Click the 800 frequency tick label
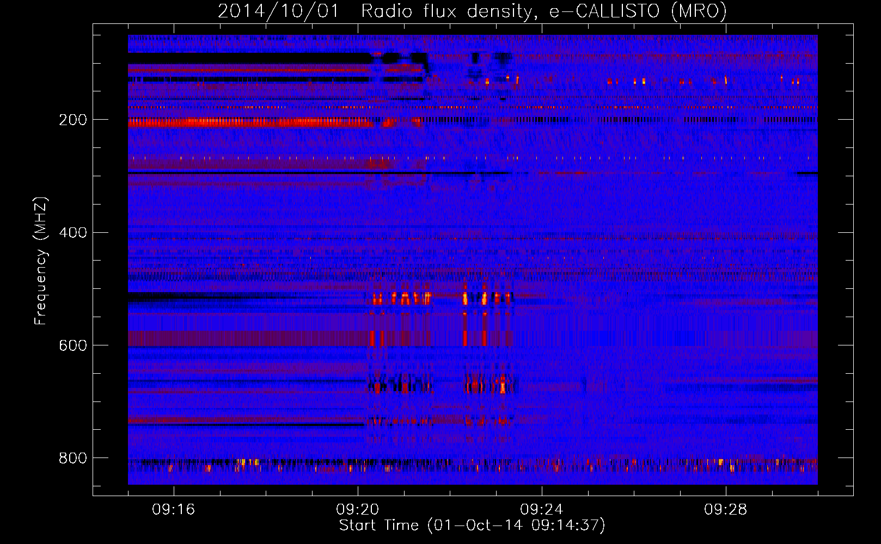The image size is (881, 544). (73, 458)
